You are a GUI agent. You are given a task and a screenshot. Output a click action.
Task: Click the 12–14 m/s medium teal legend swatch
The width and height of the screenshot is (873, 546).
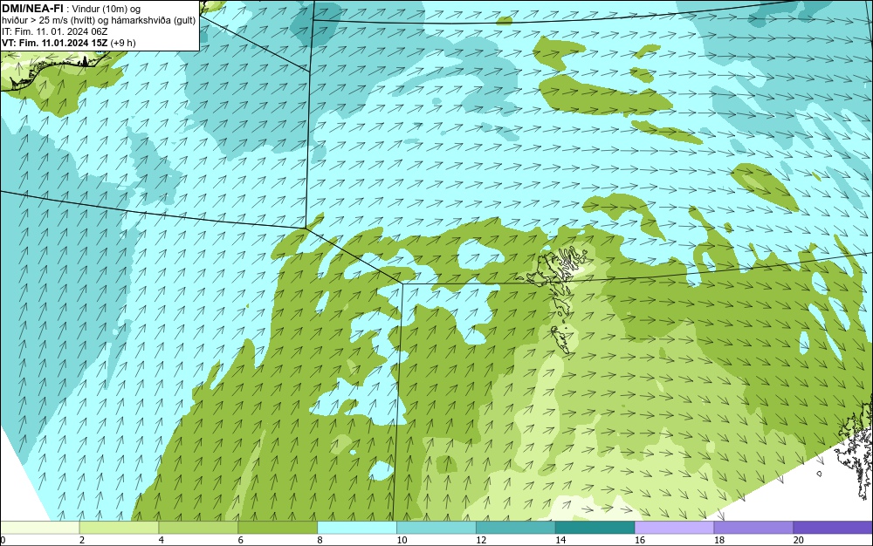(516, 527)
